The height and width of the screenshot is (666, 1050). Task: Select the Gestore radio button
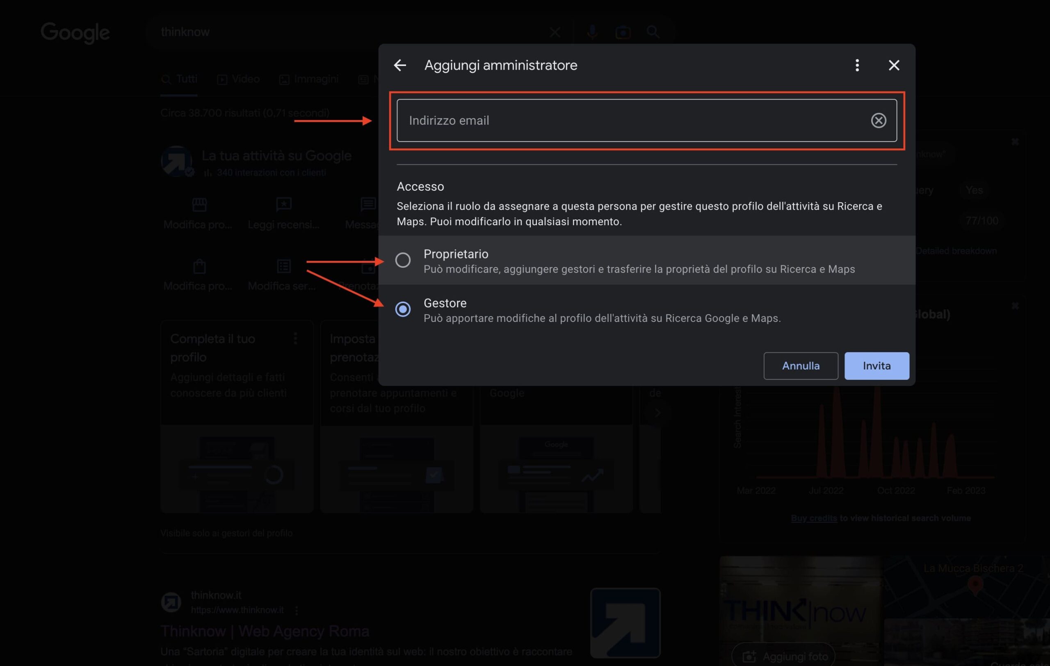coord(402,309)
